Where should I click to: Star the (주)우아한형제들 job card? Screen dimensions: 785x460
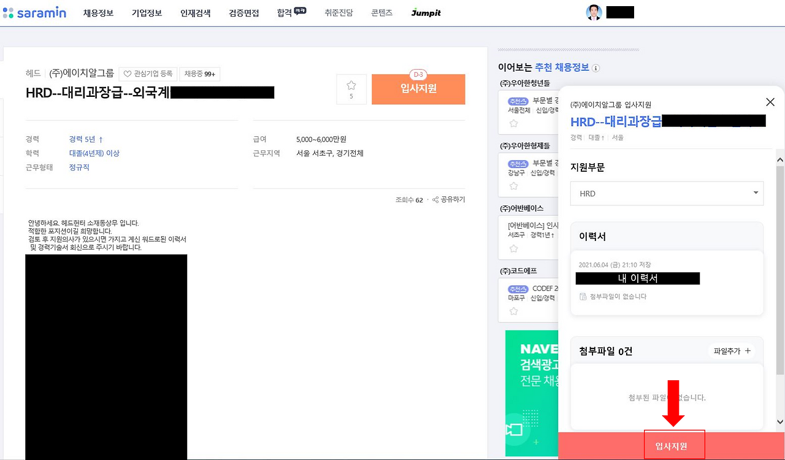click(514, 186)
